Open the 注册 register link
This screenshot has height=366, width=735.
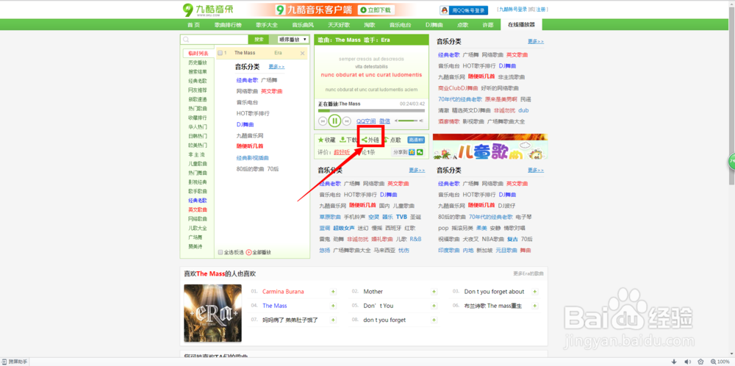541,10
